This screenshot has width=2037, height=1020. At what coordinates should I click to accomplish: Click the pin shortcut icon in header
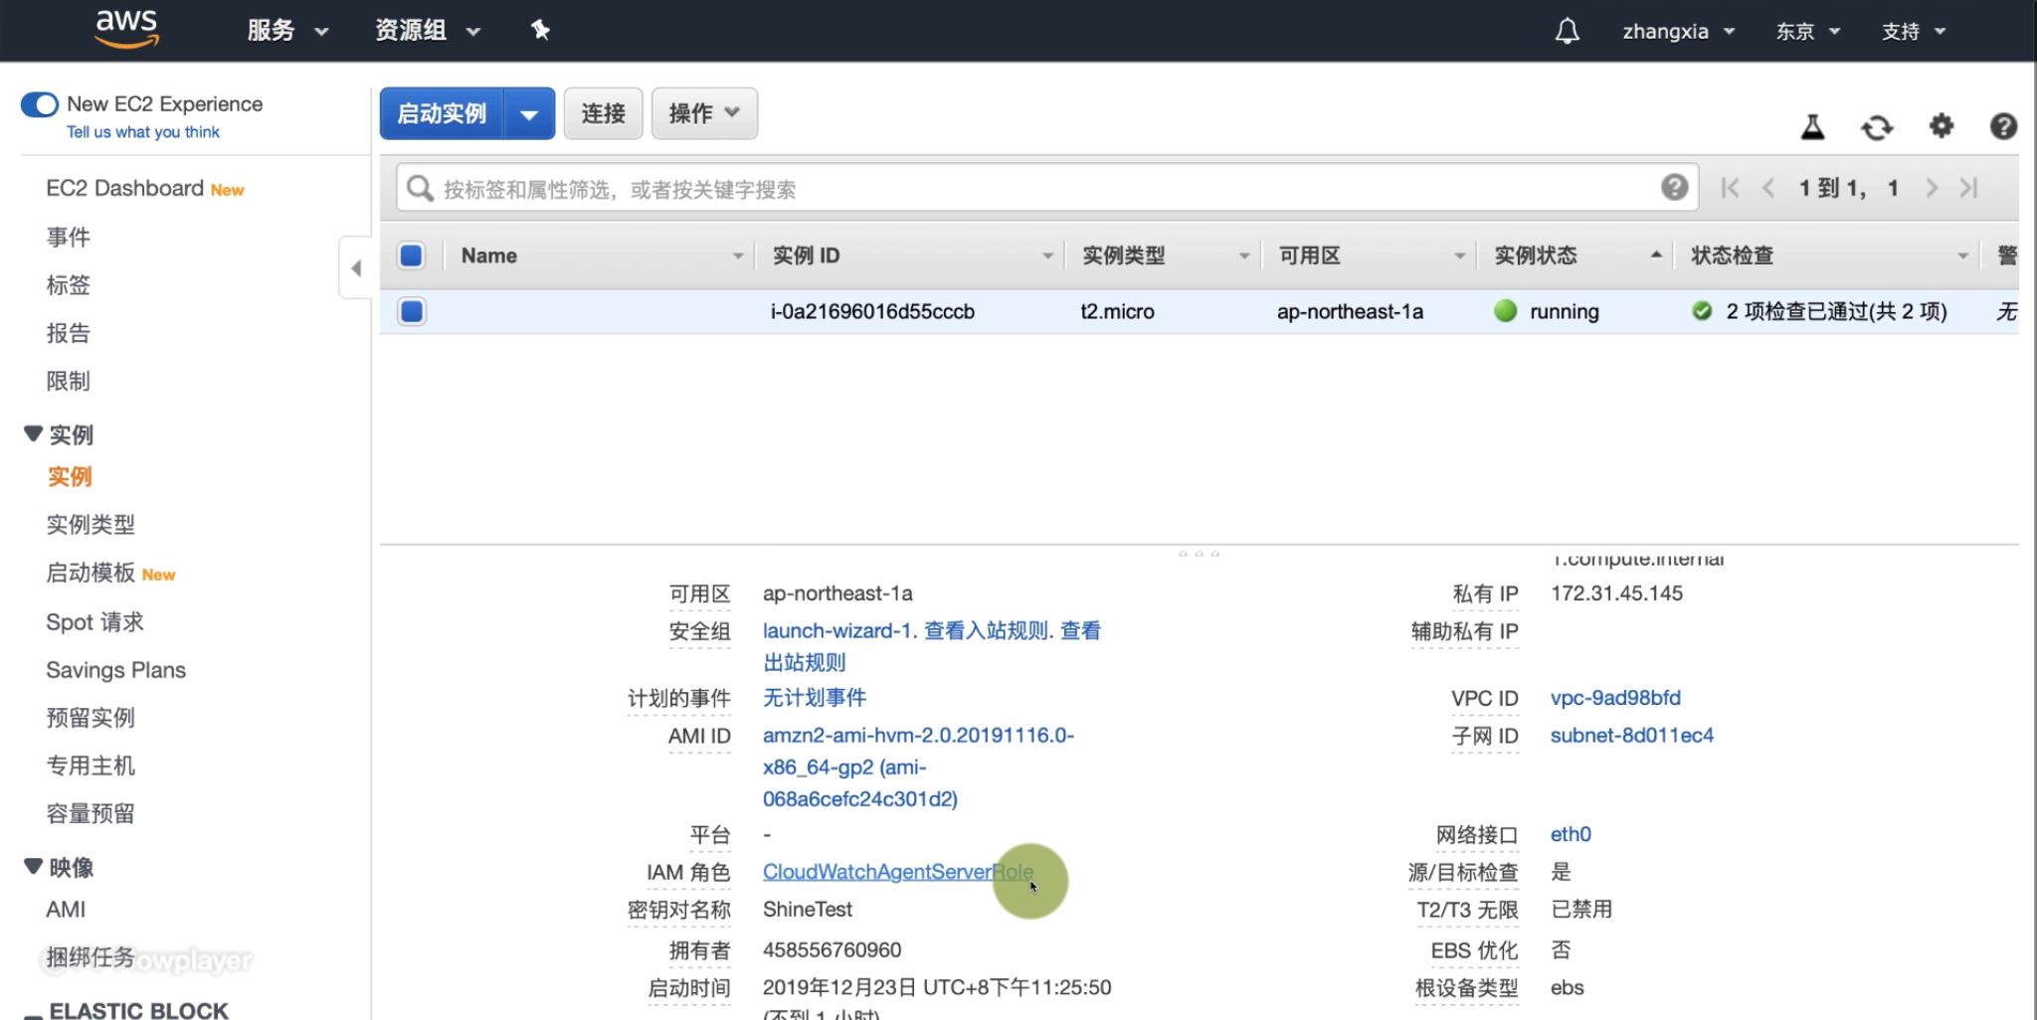pyautogui.click(x=540, y=31)
